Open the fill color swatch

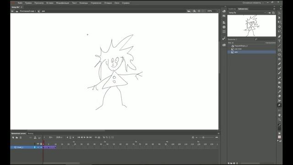[x=279, y=137]
